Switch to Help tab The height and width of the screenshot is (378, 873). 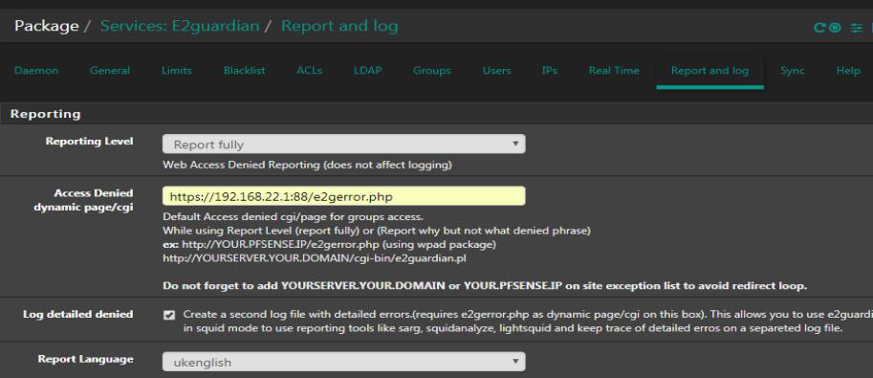pyautogui.click(x=848, y=71)
